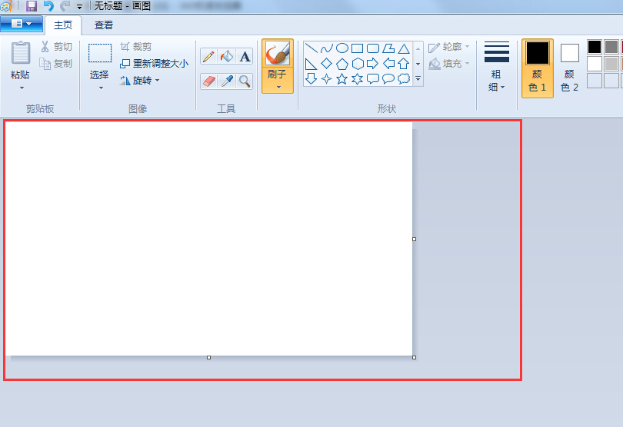Choose the Rectangle shape
The width and height of the screenshot is (623, 427).
coord(357,48)
